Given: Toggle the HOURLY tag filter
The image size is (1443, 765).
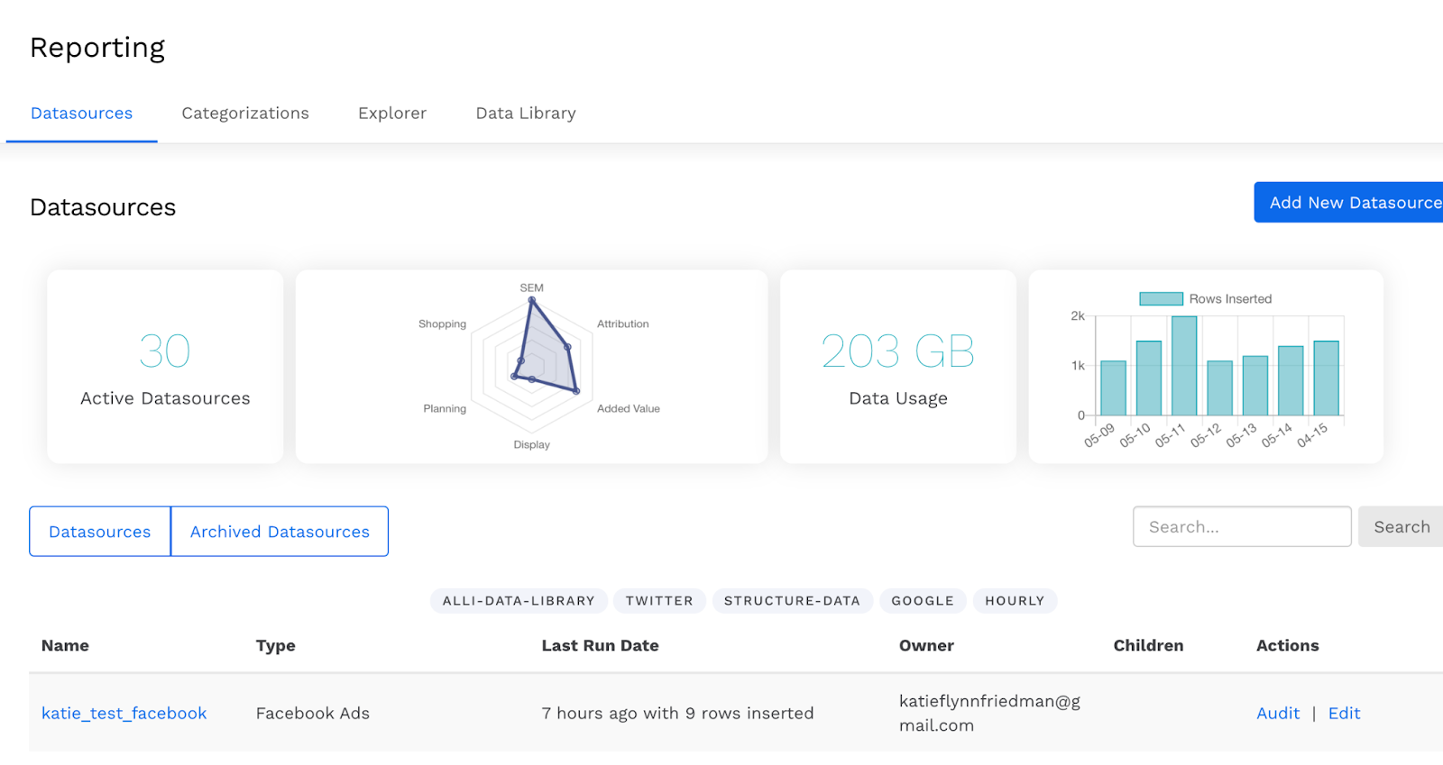Looking at the screenshot, I should [x=1015, y=601].
